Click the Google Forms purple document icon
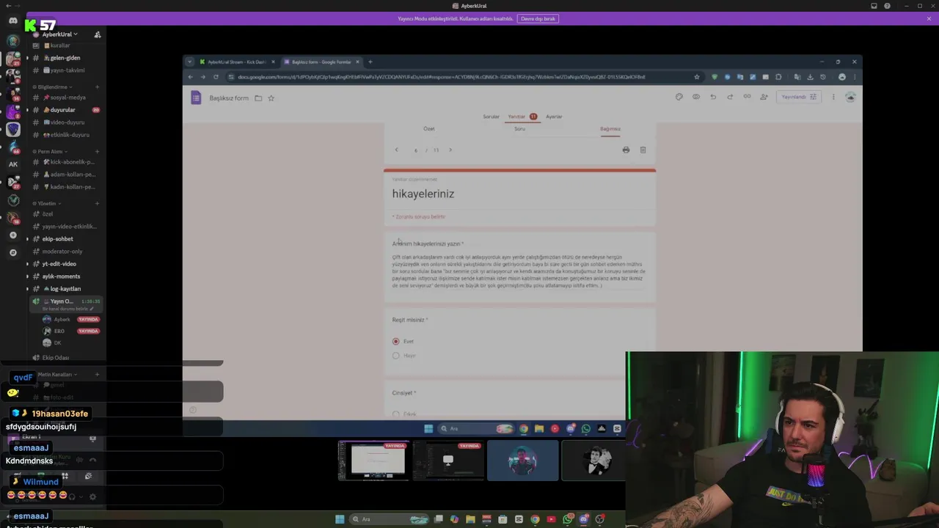This screenshot has width=939, height=528. (x=196, y=98)
